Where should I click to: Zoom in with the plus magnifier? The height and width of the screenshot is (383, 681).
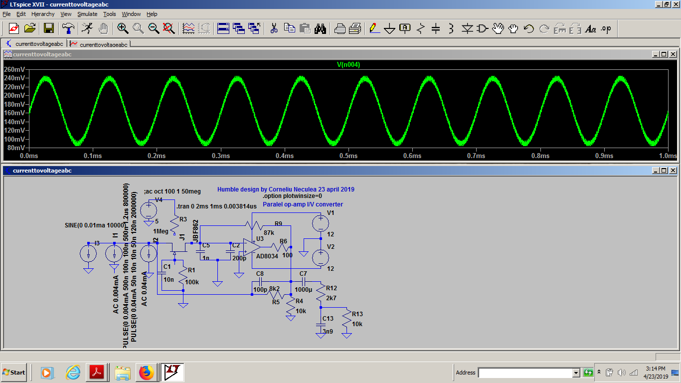coord(123,28)
